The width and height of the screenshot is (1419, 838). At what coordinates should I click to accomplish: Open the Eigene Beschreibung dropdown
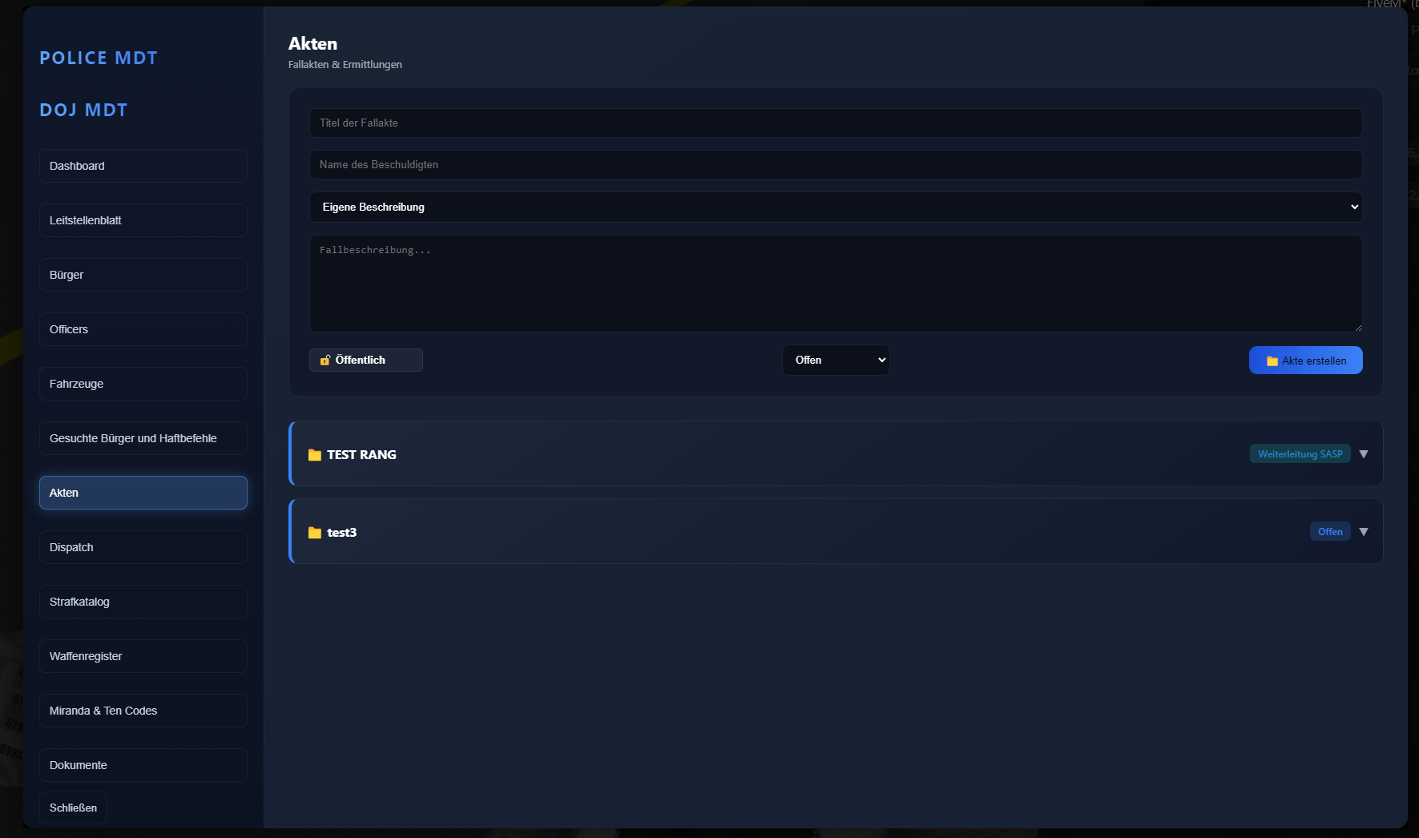[835, 207]
